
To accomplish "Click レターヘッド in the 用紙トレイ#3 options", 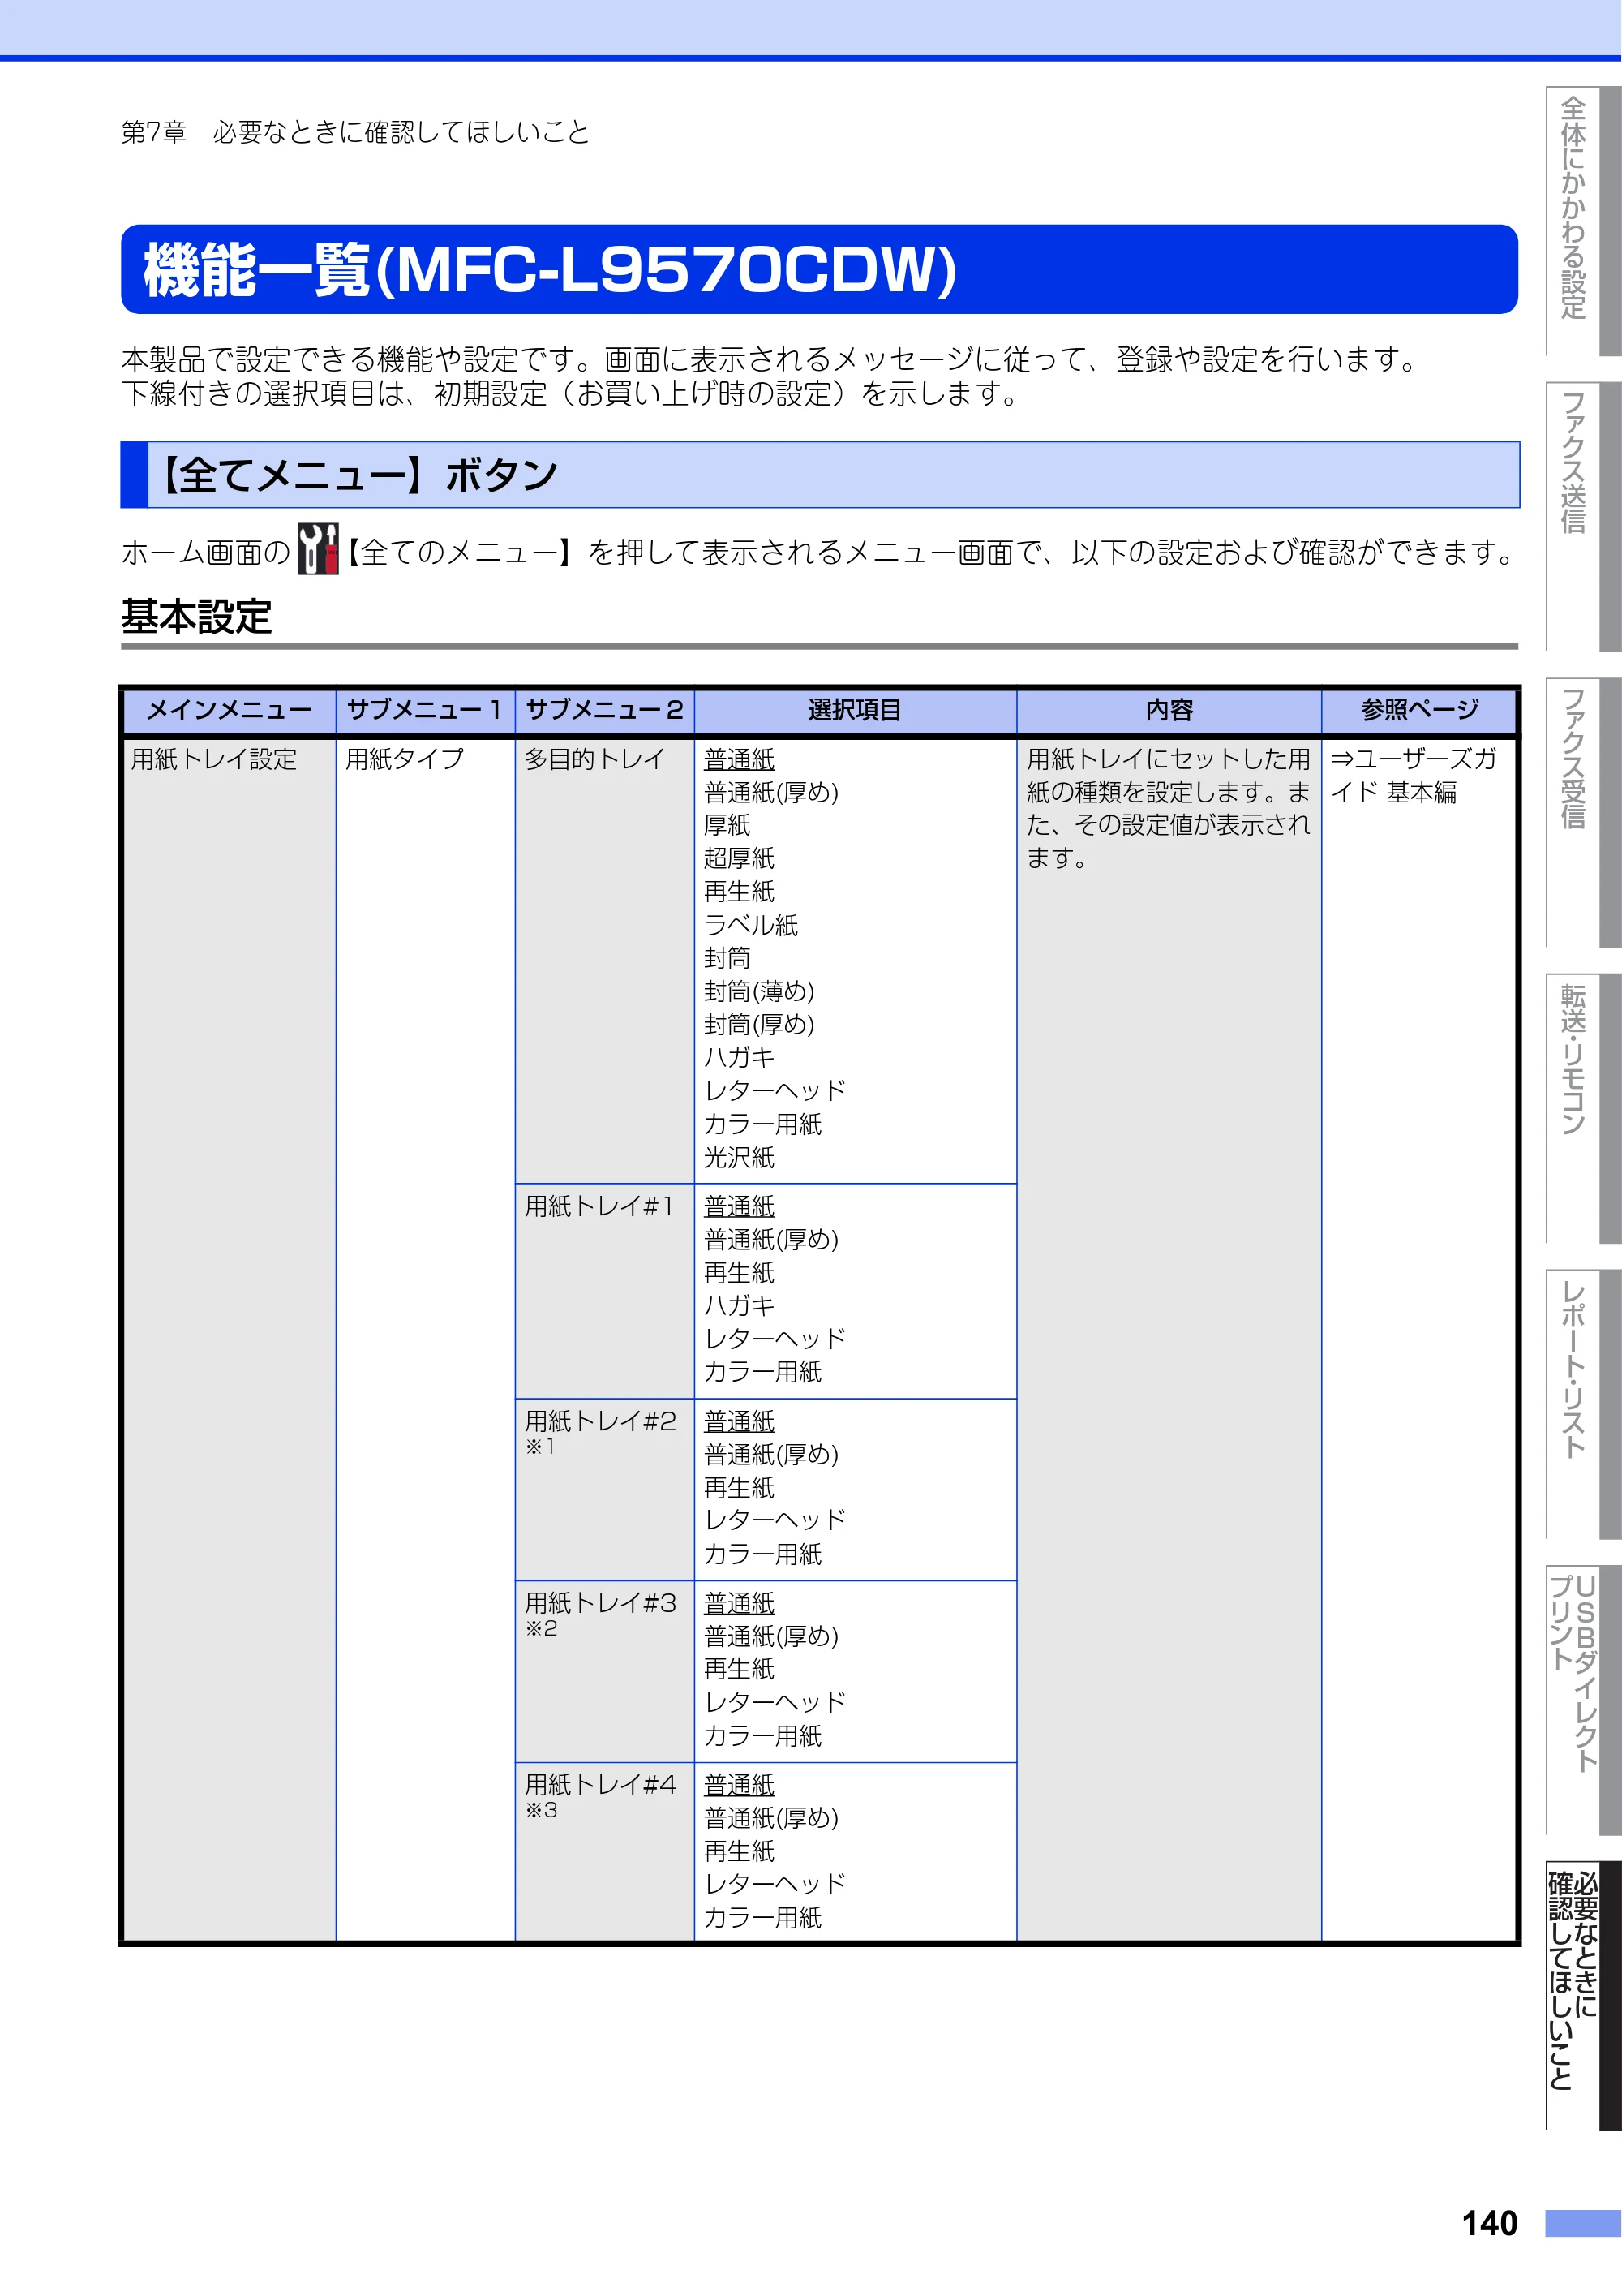I will [x=775, y=1702].
